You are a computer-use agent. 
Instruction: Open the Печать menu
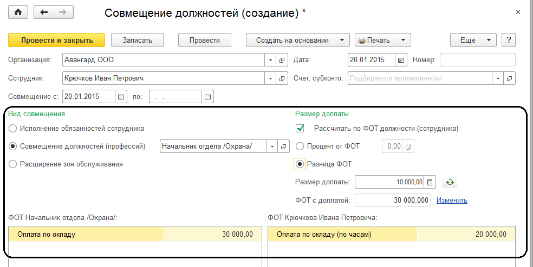click(x=382, y=40)
